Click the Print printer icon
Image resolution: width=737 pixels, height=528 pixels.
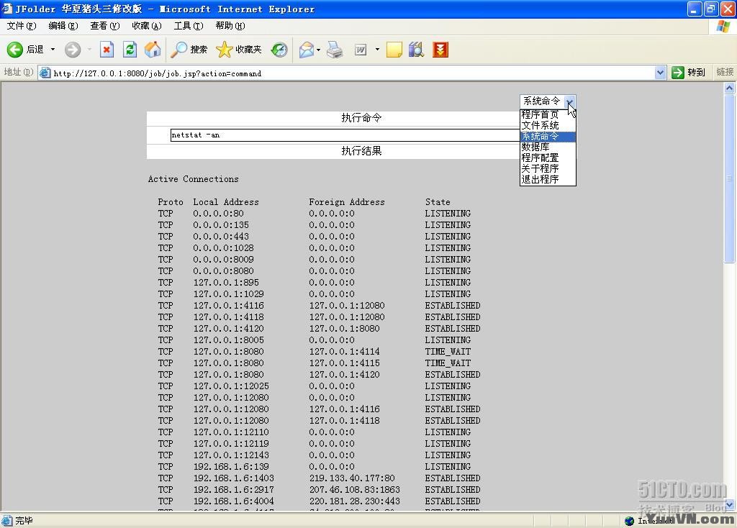tap(335, 50)
